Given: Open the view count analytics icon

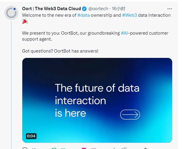Looking at the screenshot, I should pyautogui.click(x=115, y=148).
